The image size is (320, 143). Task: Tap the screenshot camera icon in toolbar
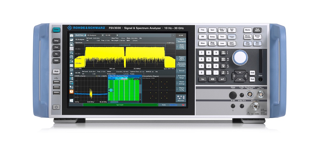72,35
